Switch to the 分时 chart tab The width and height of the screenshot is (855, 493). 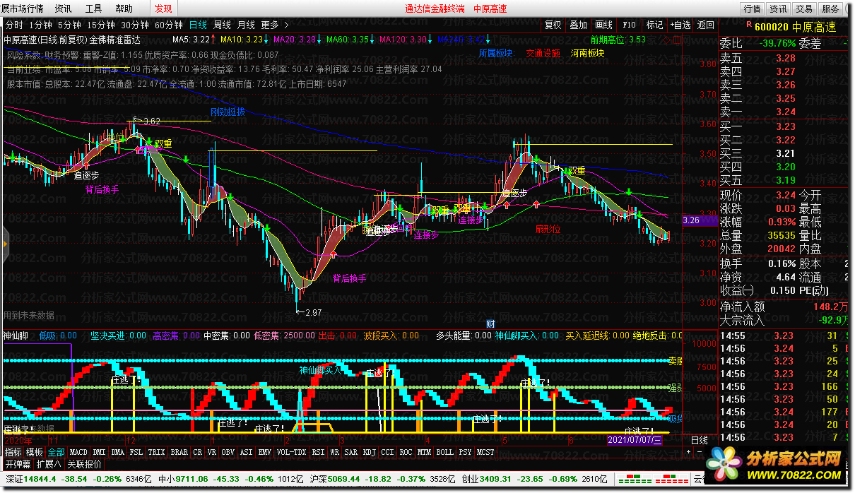[14, 25]
